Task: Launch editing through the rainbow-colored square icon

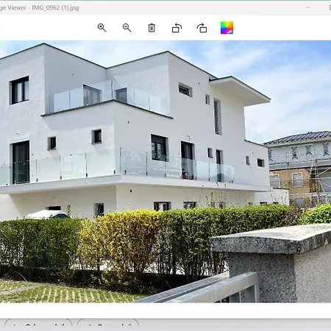Action: coord(227,28)
